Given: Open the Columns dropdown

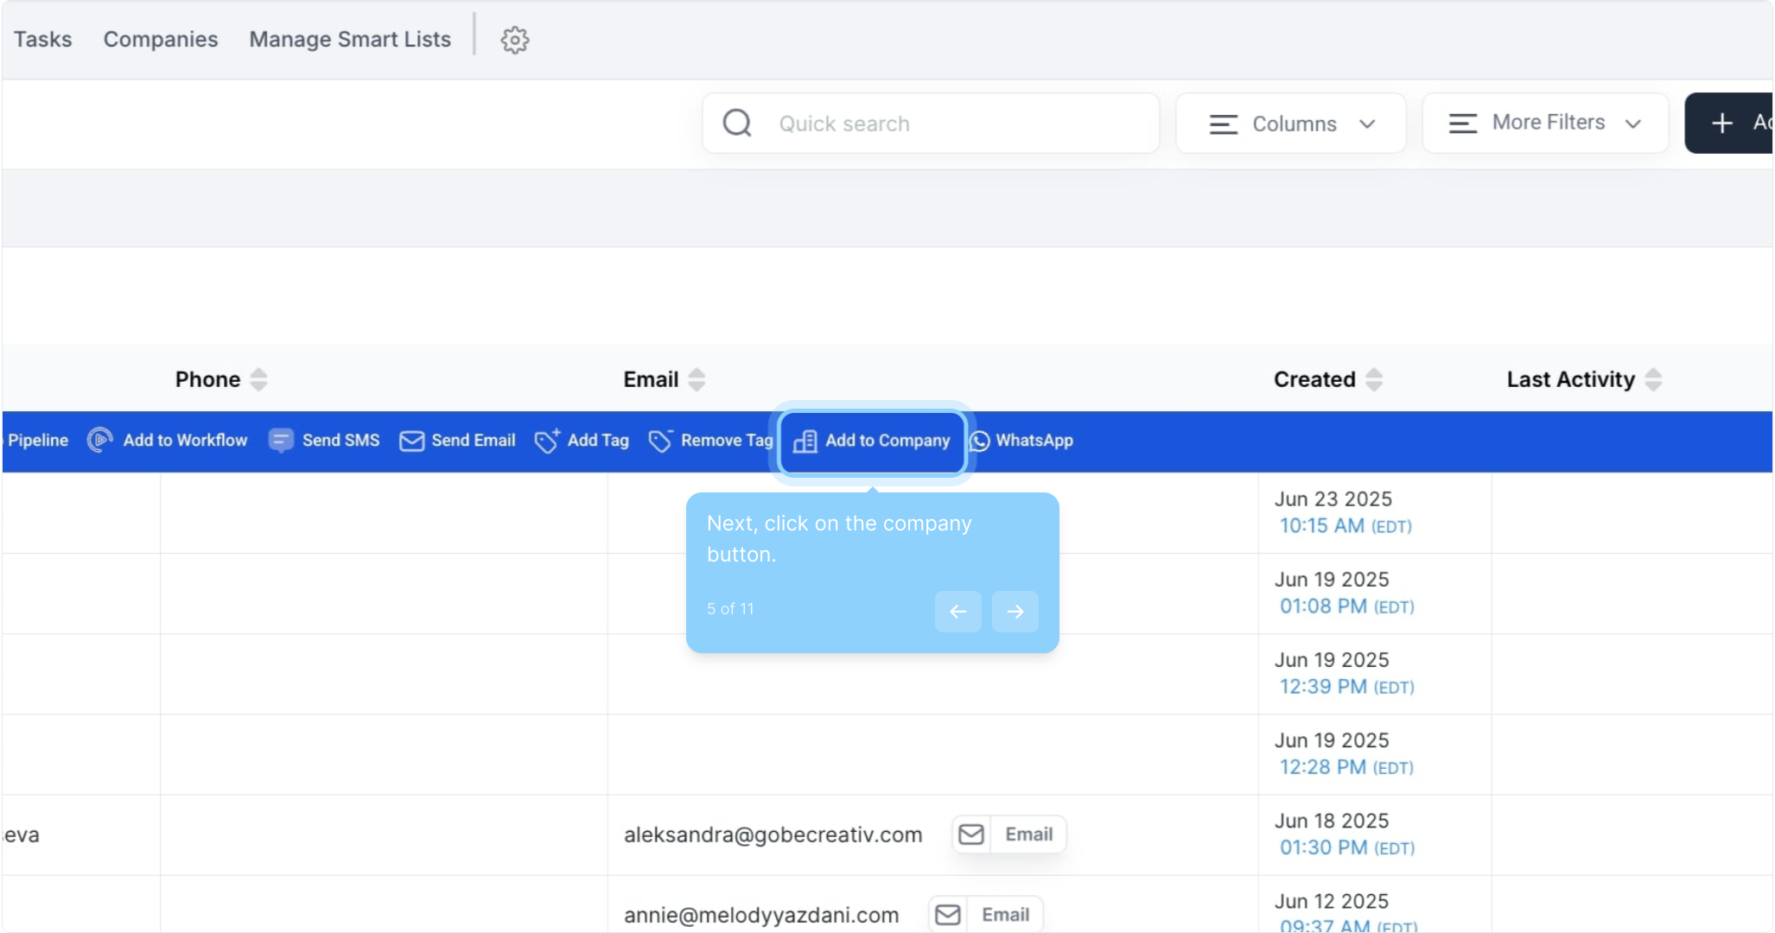Looking at the screenshot, I should click(x=1290, y=124).
